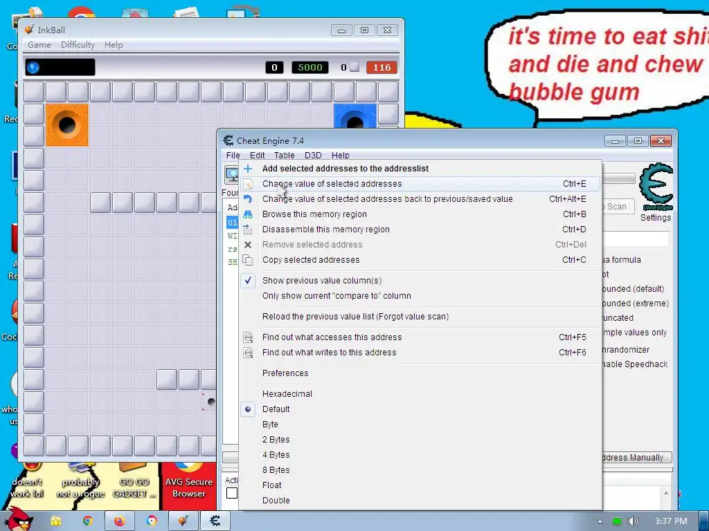Click the orange hole in InkBall
This screenshot has width=709, height=531.
pyautogui.click(x=67, y=125)
